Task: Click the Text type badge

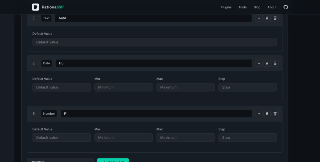Action: click(x=46, y=18)
